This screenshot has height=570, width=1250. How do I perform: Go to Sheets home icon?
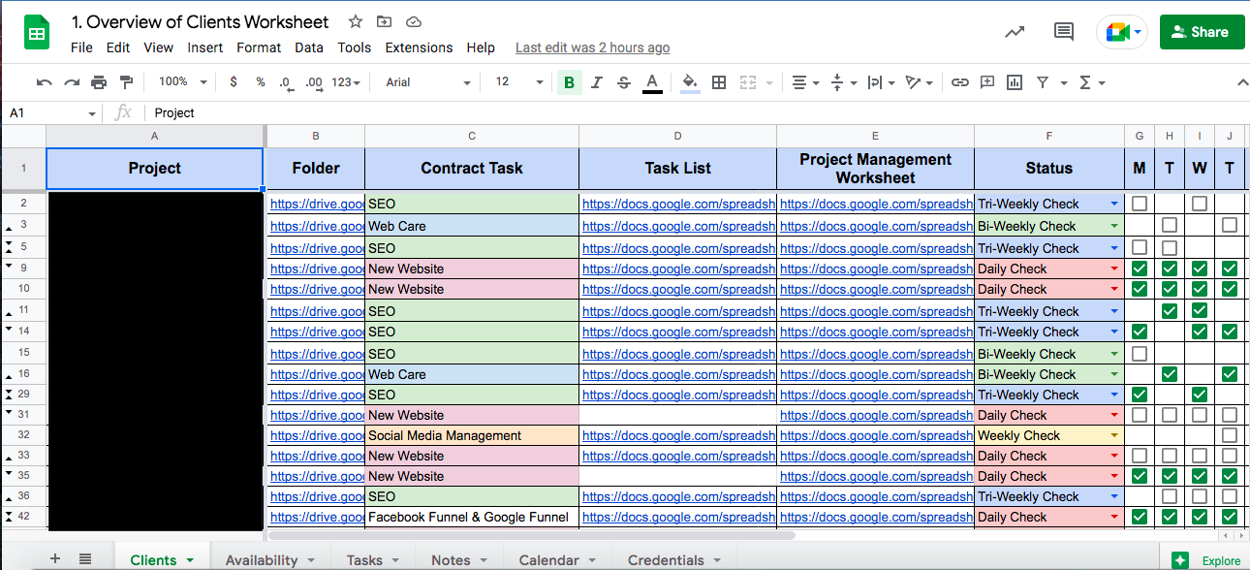point(37,33)
